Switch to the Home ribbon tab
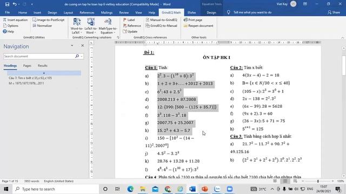The width and height of the screenshot is (346, 194). coord(23,12)
